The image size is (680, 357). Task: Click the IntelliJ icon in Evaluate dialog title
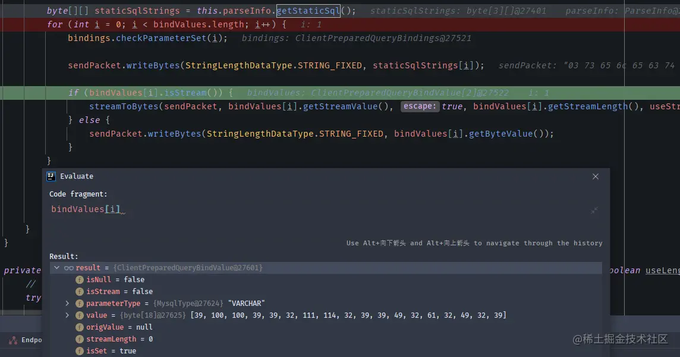[x=51, y=176]
